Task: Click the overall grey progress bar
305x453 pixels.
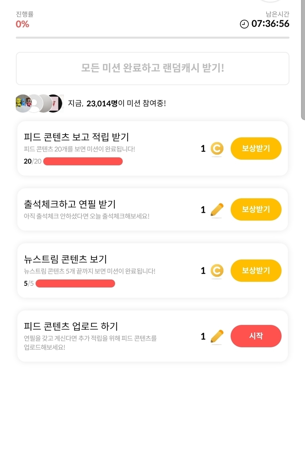Action: click(152, 38)
